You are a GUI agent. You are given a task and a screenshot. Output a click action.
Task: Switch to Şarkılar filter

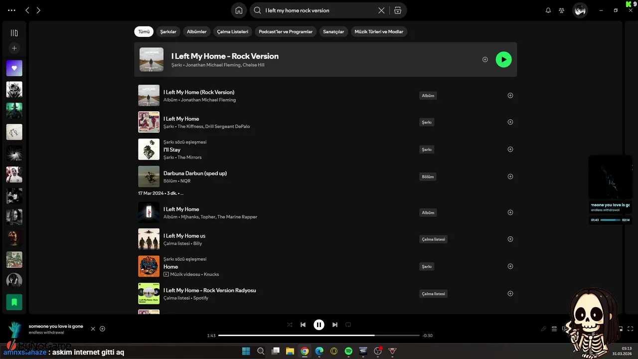pos(168,31)
